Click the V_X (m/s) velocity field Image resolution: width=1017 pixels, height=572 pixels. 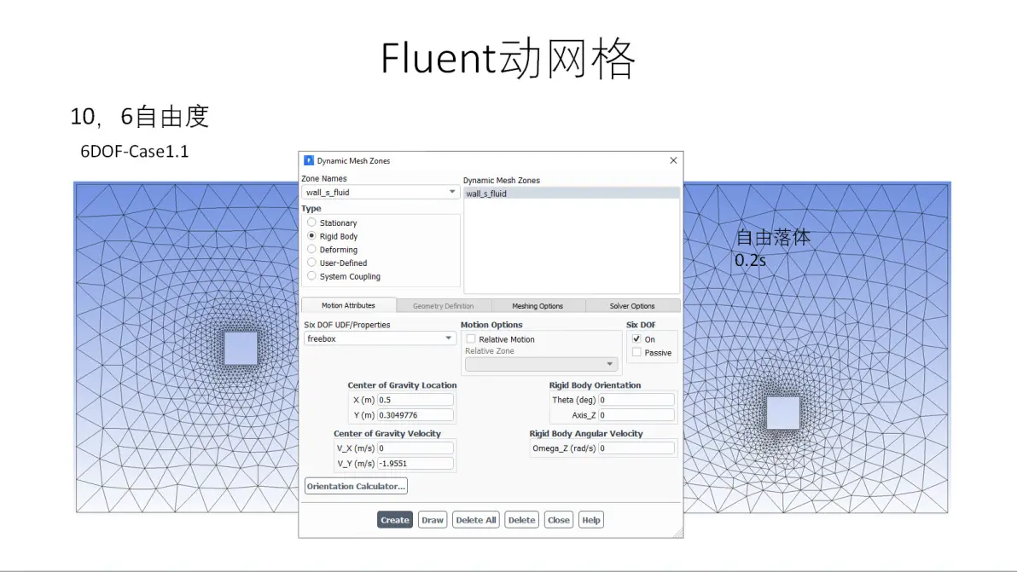(x=416, y=448)
